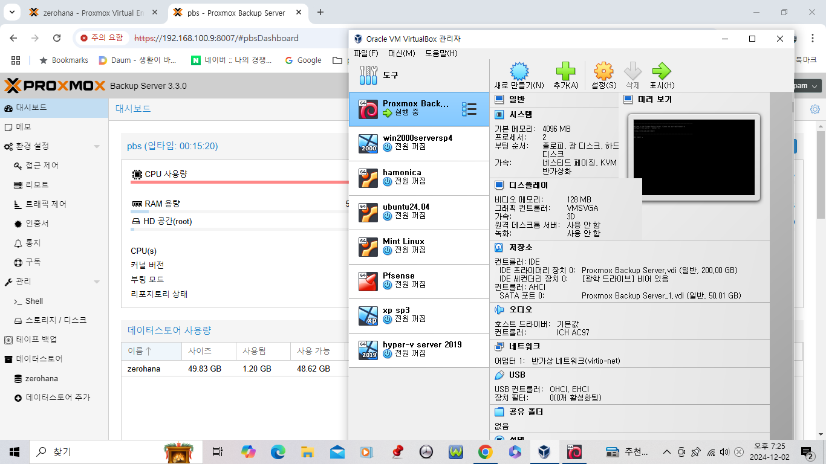This screenshot has width=826, height=464.
Task: Select the Proxmox Backup running VM
Action: click(x=419, y=109)
